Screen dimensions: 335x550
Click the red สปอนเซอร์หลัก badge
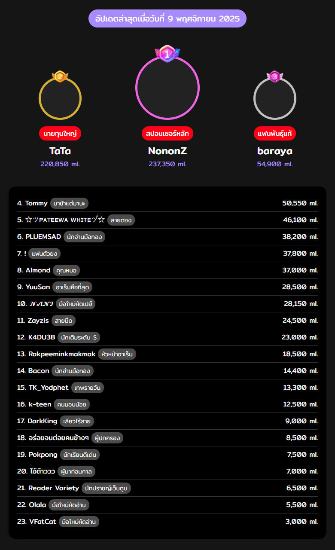(x=167, y=134)
